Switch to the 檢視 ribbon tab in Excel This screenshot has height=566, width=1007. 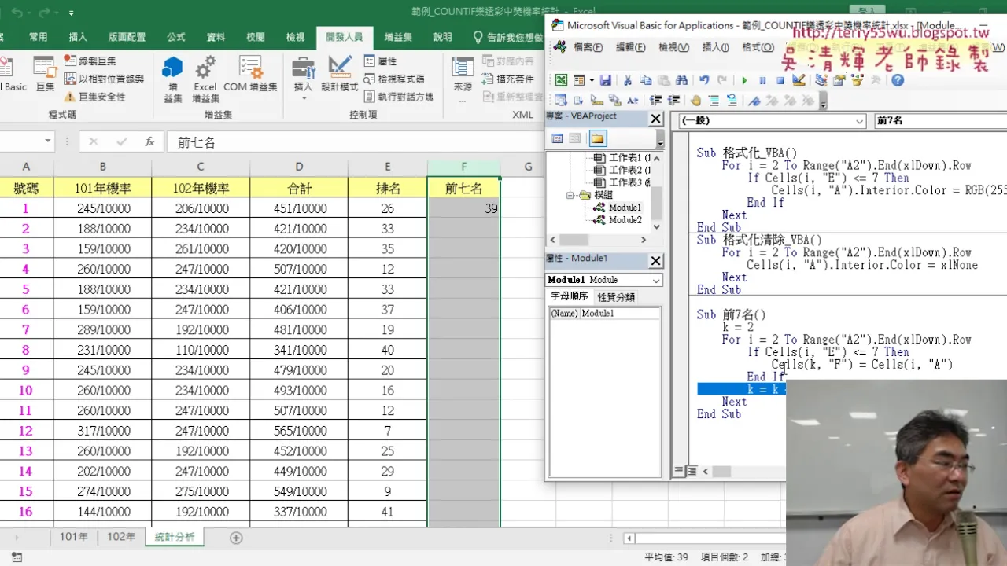(295, 37)
